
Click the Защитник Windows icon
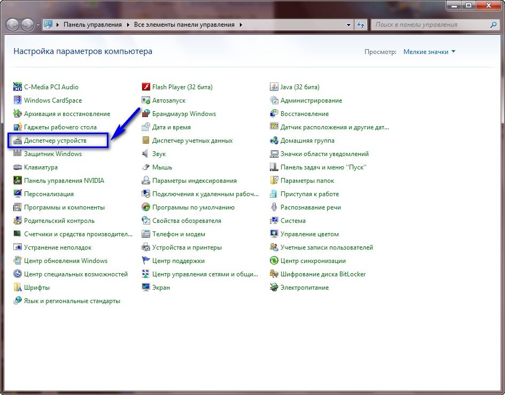[18, 154]
